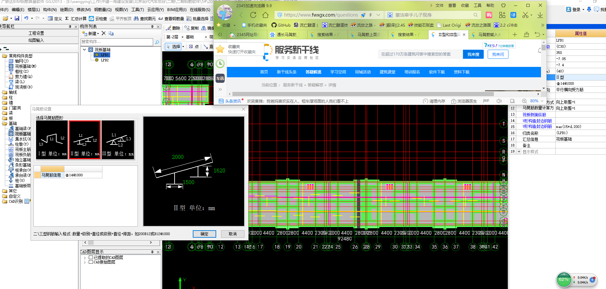The width and height of the screenshot is (606, 289).
Task: Click the save diskette icon
Action: coord(17,19)
